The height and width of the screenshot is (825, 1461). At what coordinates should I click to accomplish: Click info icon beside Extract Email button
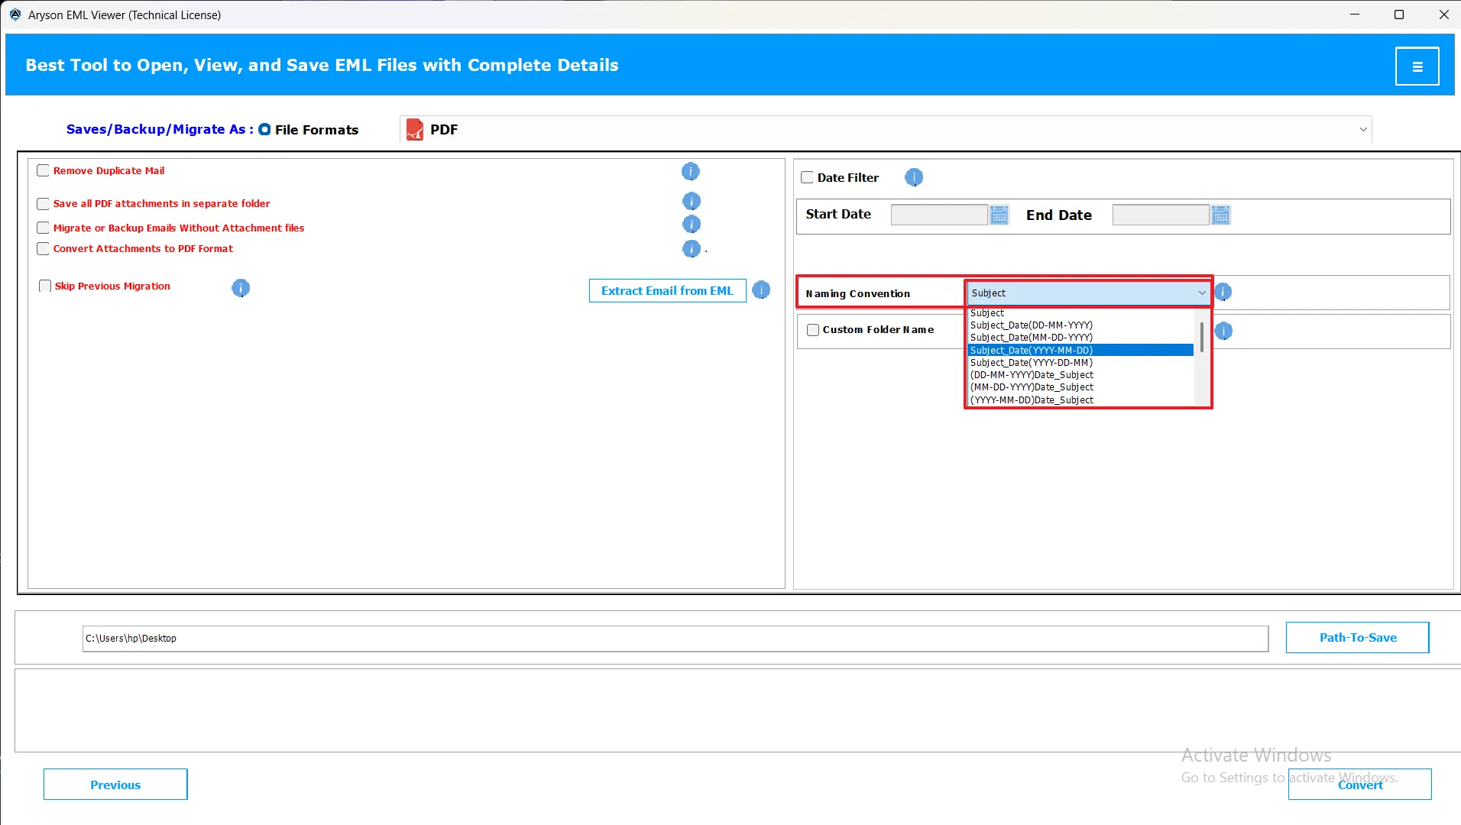click(761, 290)
